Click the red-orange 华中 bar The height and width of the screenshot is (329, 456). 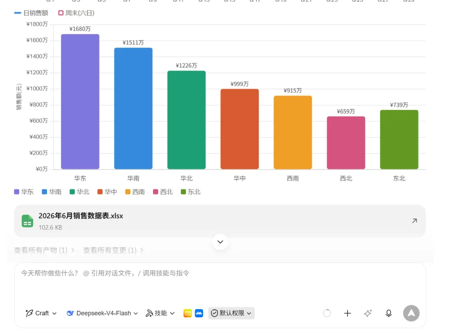[240, 129]
